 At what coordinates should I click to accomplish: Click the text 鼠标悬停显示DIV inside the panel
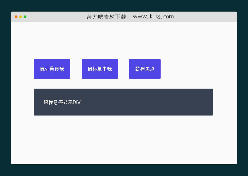61,102
